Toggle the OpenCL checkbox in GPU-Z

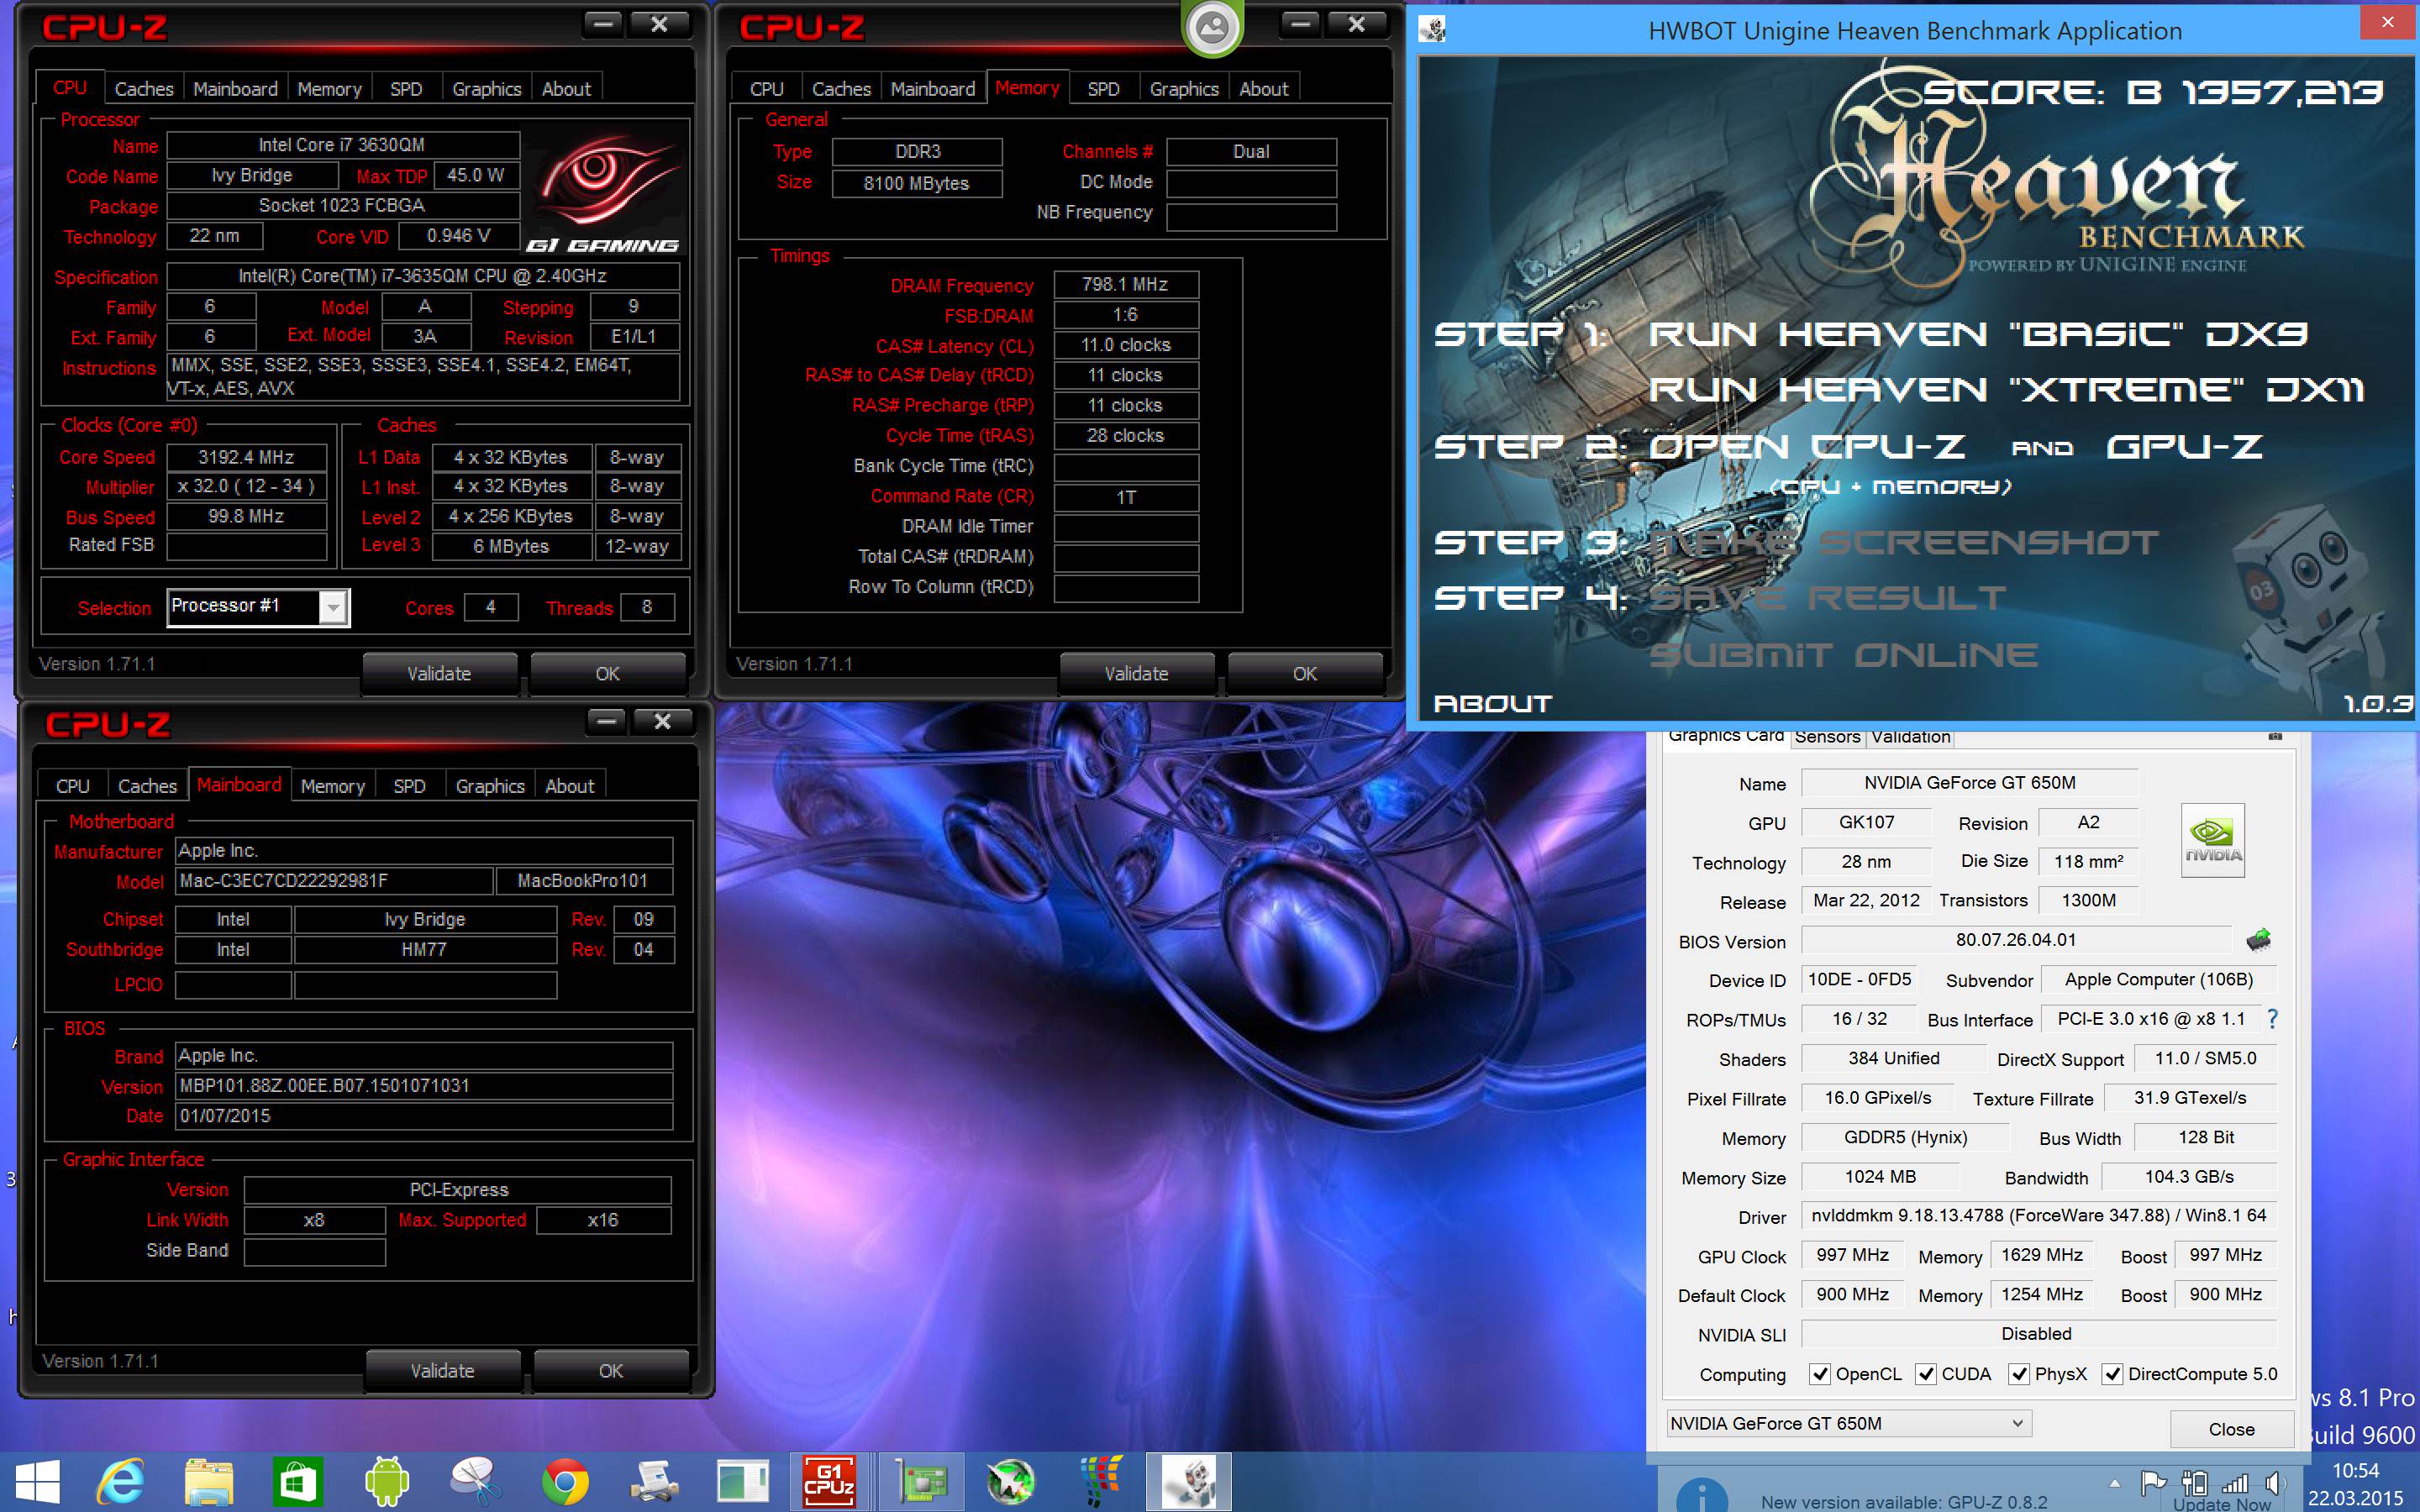point(1820,1373)
